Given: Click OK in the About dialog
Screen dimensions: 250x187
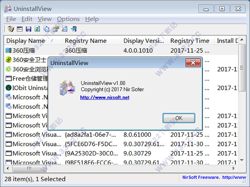Looking at the screenshot, I should [x=179, y=118].
